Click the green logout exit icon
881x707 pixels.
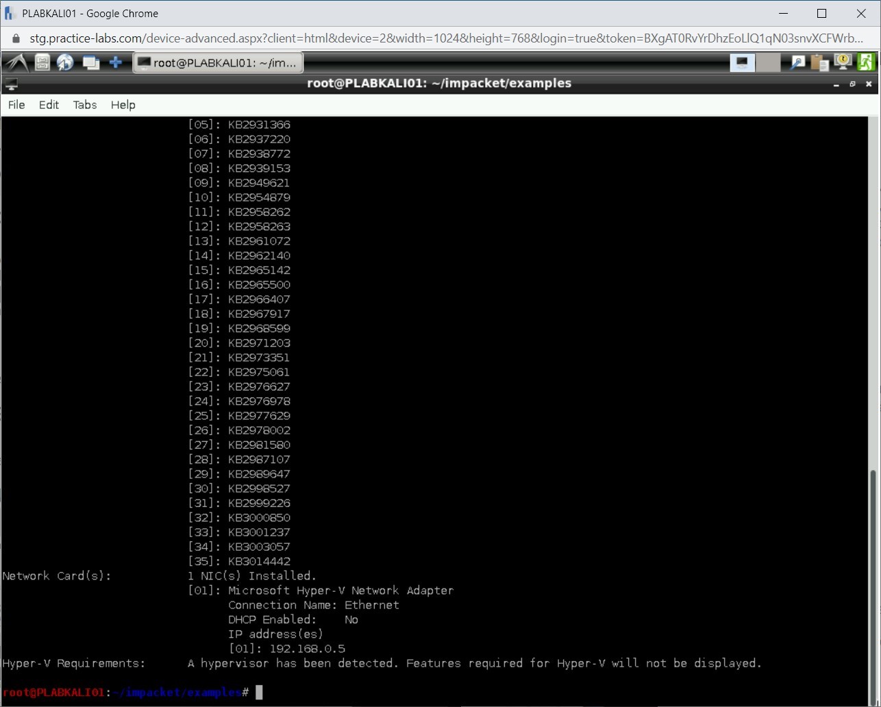pyautogui.click(x=866, y=63)
